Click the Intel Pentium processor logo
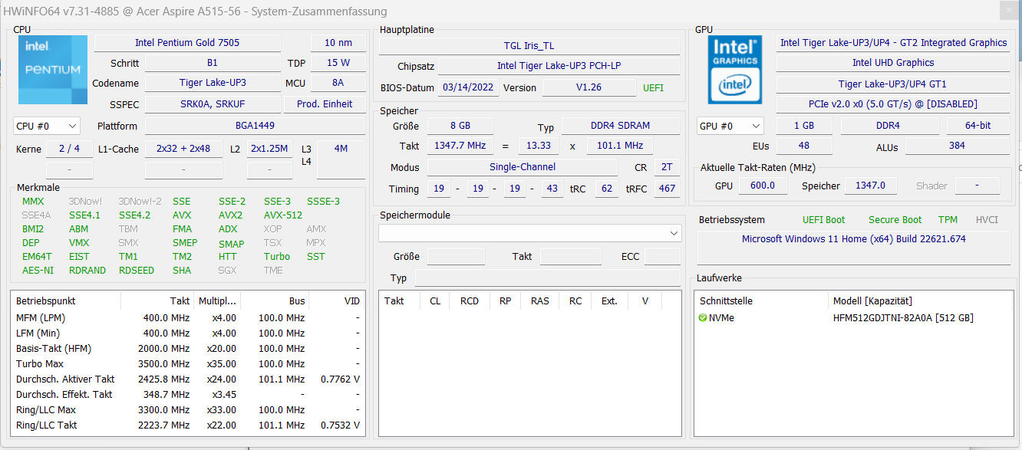 point(51,70)
